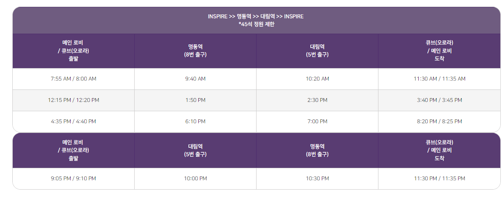
Task: Click the 9:40 AM 명동역 time
Action: click(x=195, y=79)
